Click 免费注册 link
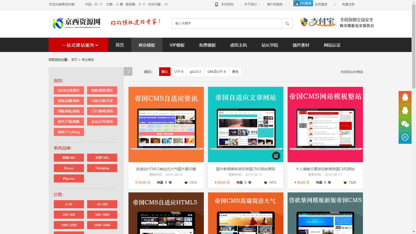416x234 pixels. click(348, 4)
